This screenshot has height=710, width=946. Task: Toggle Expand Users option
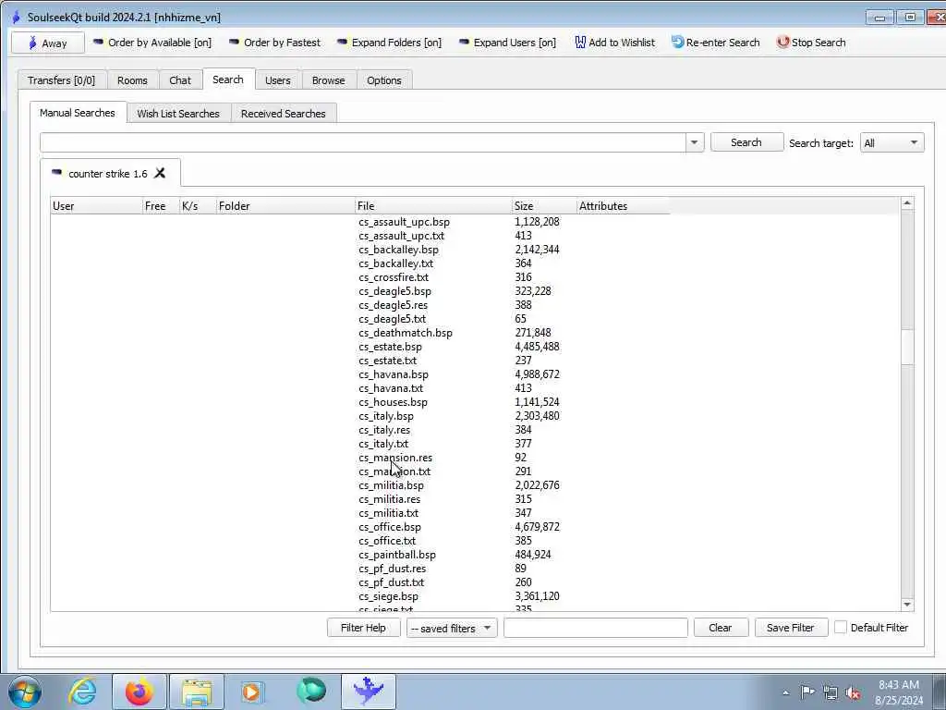507,43
